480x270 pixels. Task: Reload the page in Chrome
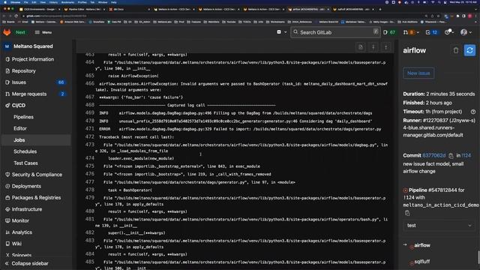[x=16, y=16]
